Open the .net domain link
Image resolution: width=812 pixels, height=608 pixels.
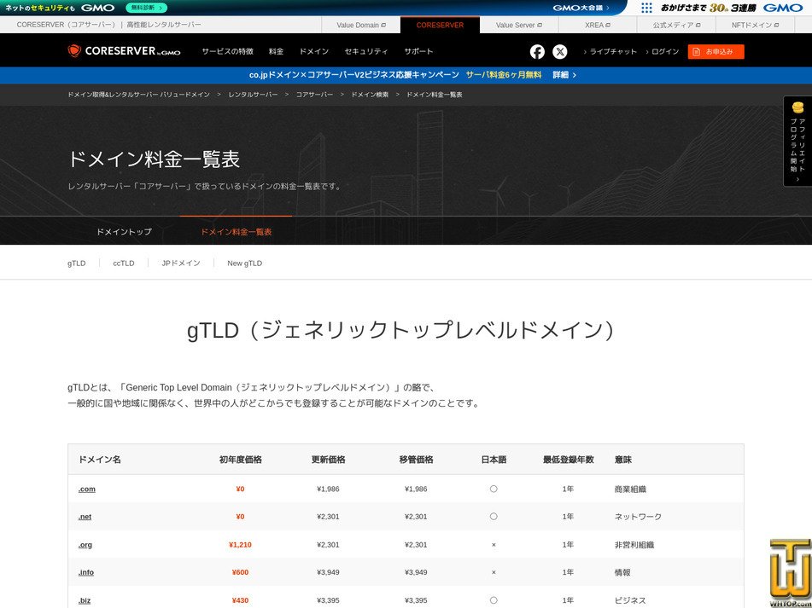coord(85,517)
